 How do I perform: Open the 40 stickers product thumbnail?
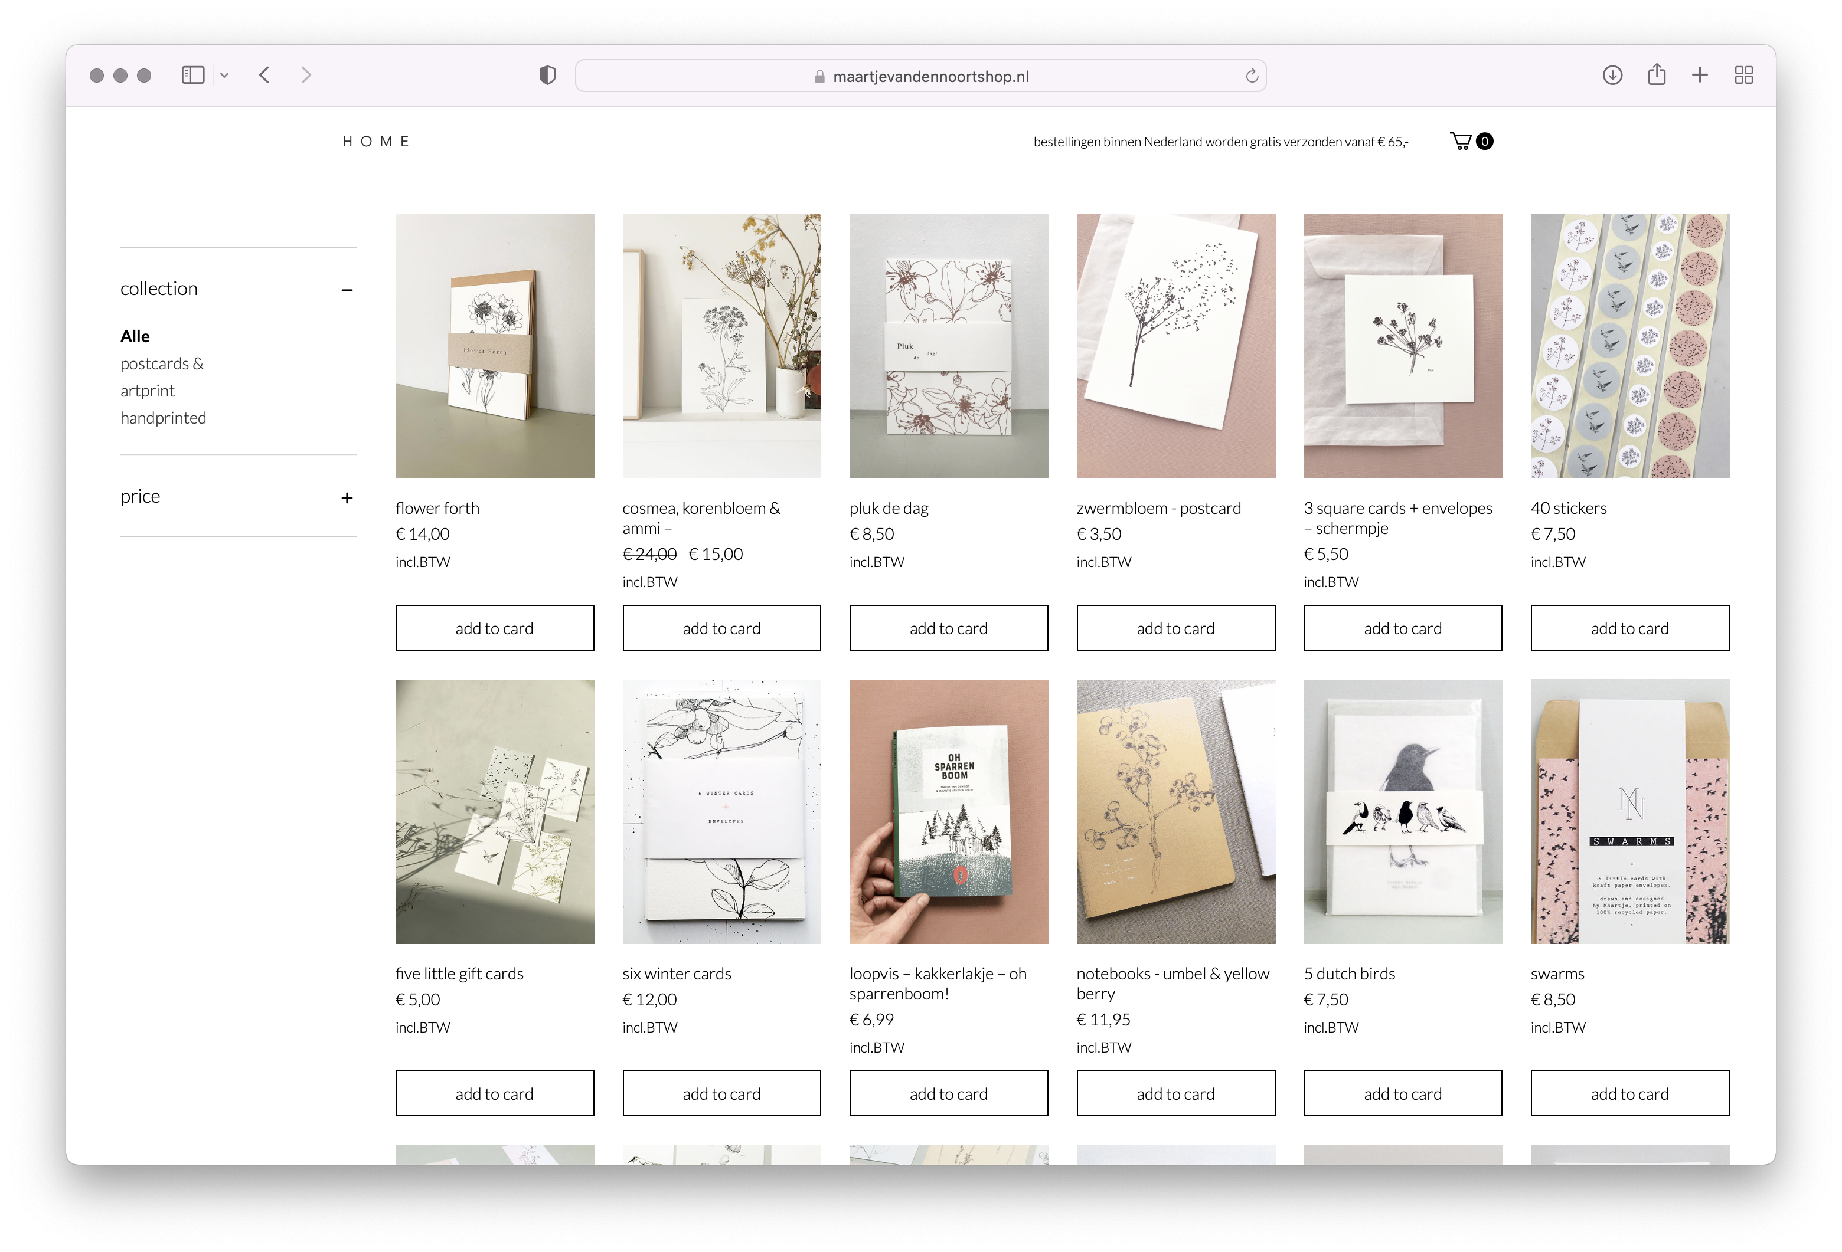pyautogui.click(x=1629, y=346)
